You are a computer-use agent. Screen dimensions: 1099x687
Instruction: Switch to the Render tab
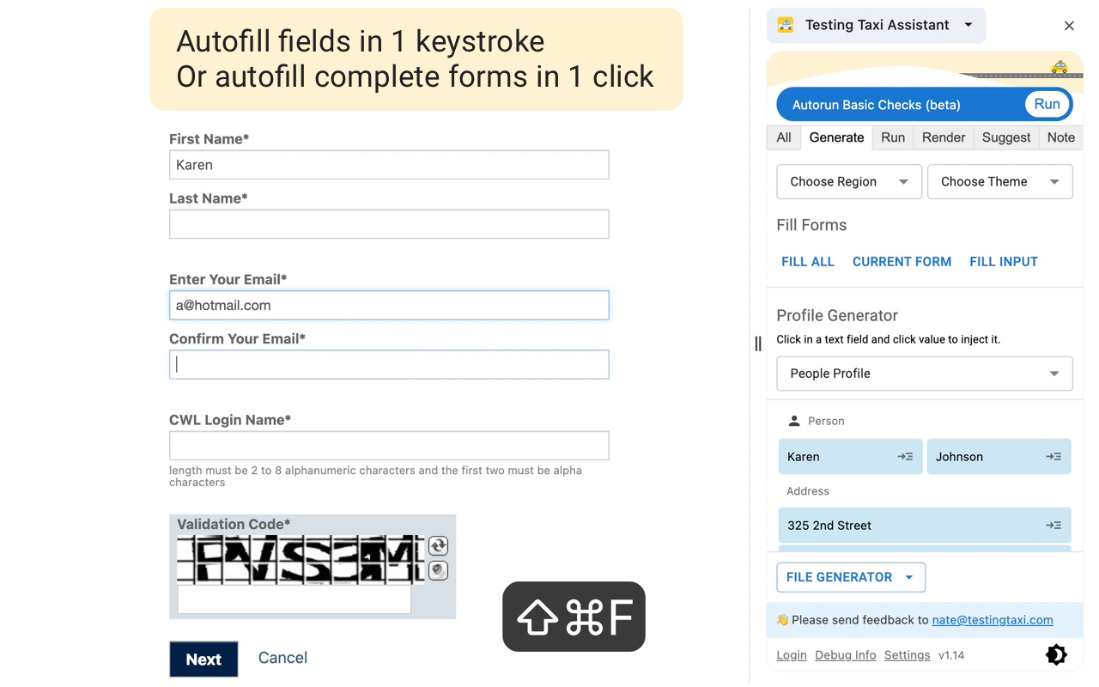(944, 137)
